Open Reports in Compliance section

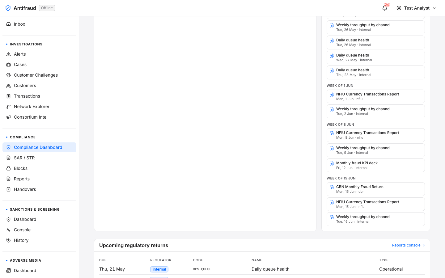coord(39,179)
